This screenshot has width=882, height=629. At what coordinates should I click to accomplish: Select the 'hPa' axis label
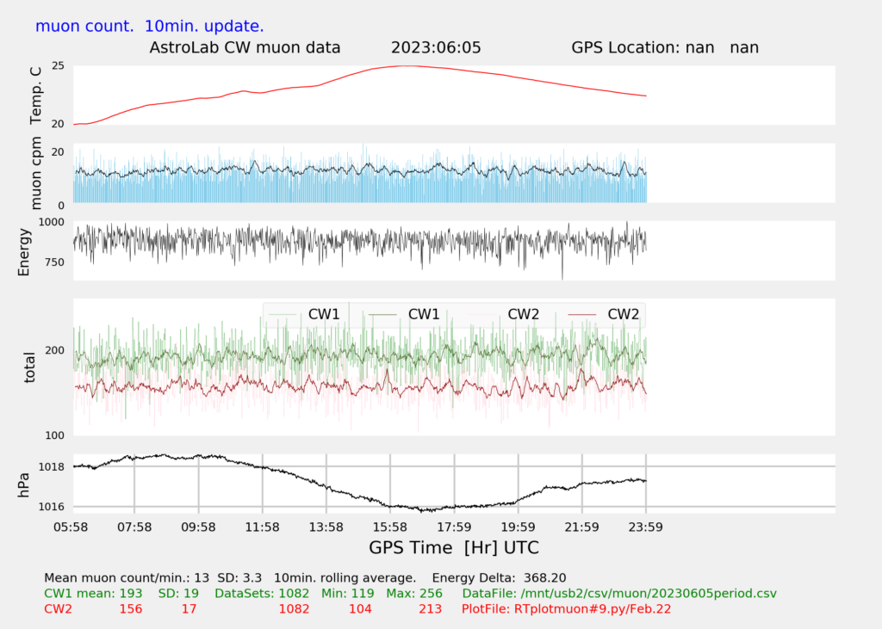23,485
